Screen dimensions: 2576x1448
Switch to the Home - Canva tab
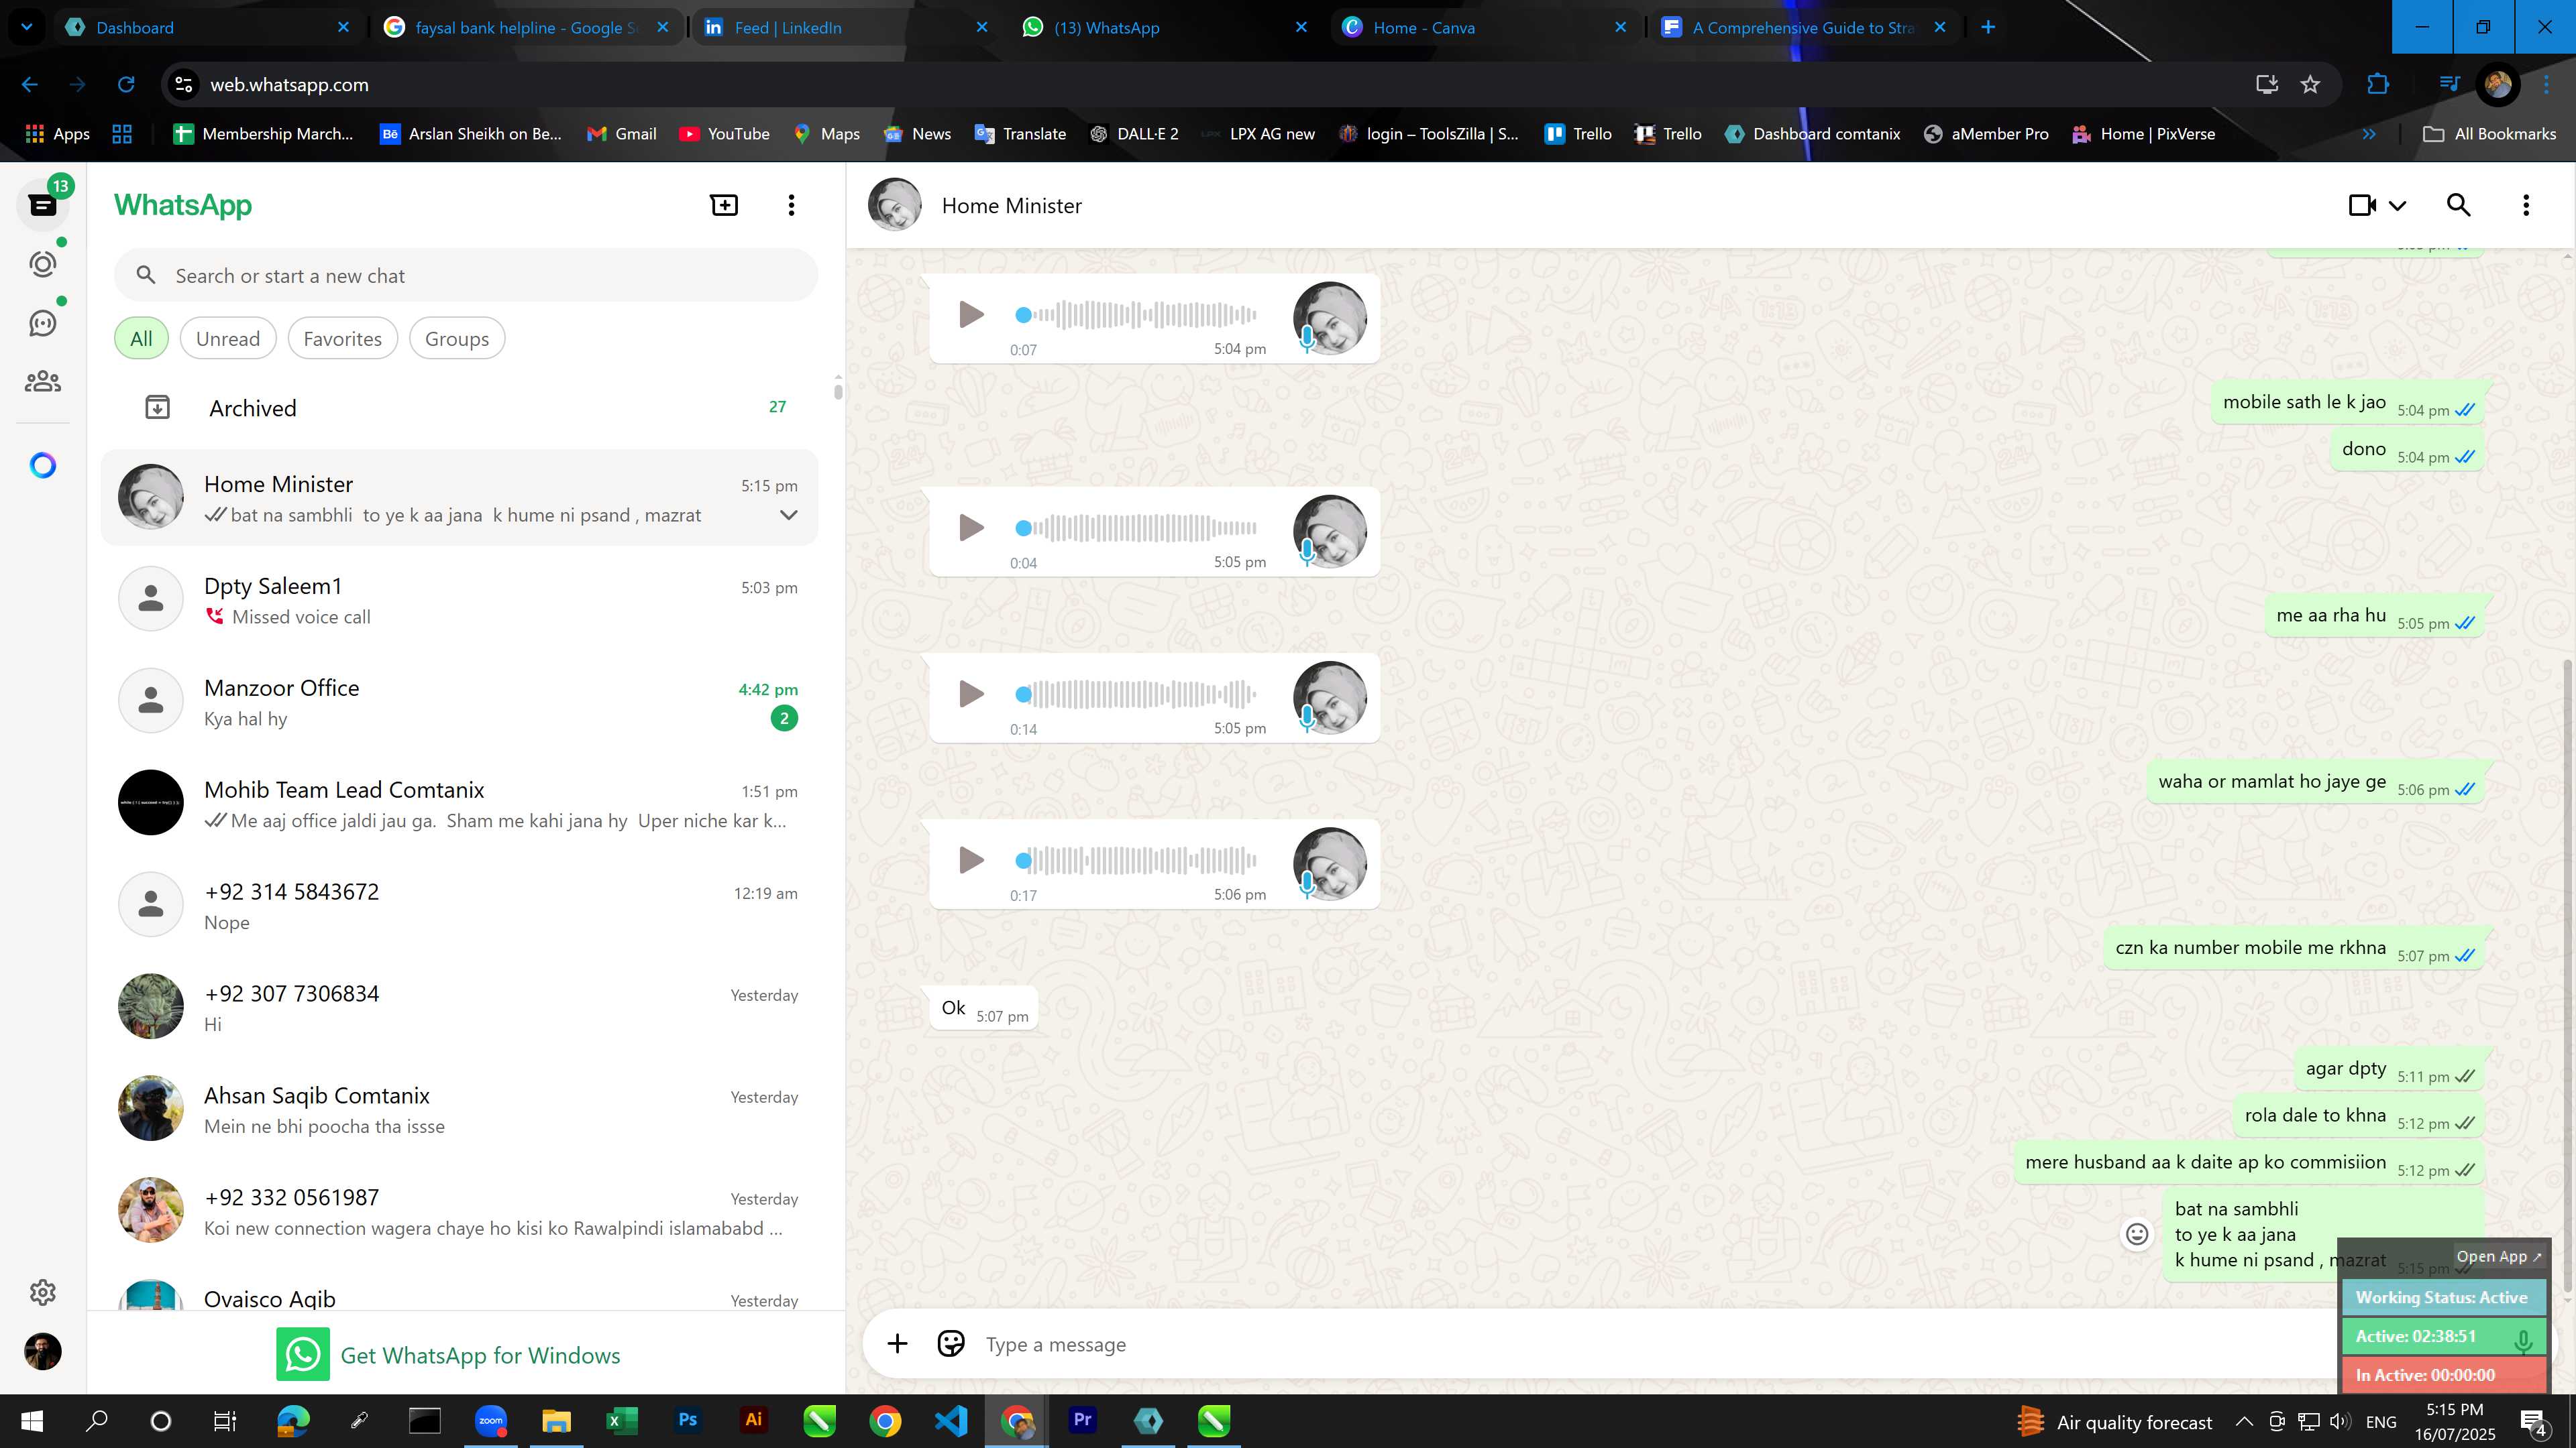[1485, 27]
